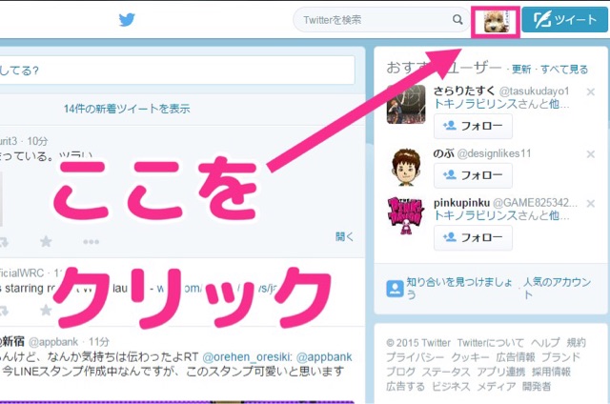This screenshot has width=610, height=404.
Task: Open すべて見る suggested users link
Action: [564, 70]
